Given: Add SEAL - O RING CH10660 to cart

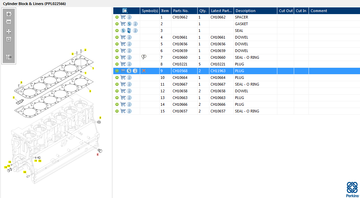Looking at the screenshot, I should coord(123,57).
